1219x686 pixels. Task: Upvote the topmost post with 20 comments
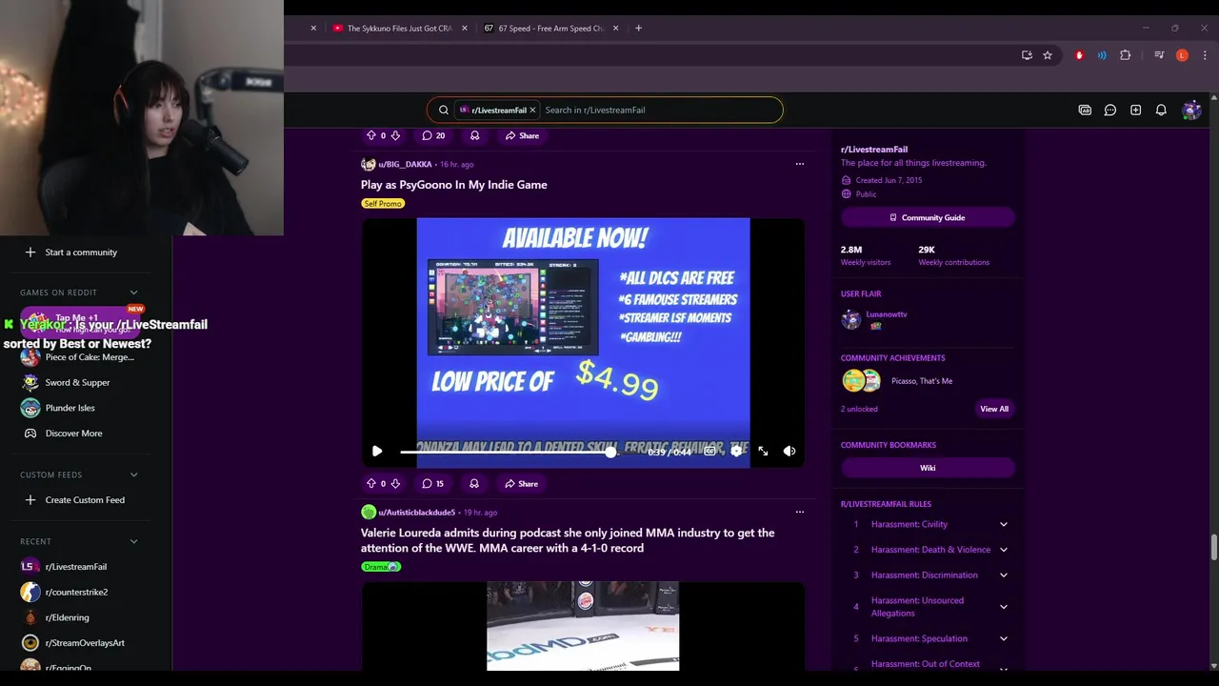tap(371, 135)
